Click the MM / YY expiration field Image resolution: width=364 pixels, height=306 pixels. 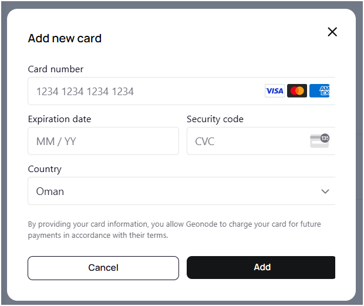[103, 141]
